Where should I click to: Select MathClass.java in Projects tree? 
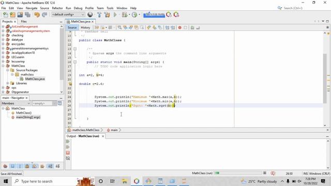coord(35,79)
